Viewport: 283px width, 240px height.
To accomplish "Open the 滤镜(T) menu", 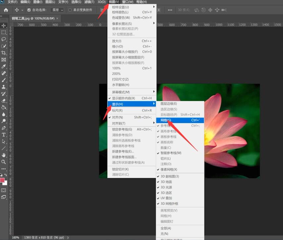I will pos(89,2).
